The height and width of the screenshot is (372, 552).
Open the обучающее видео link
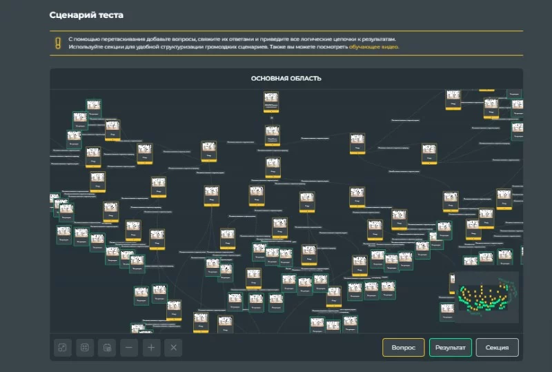pos(374,47)
